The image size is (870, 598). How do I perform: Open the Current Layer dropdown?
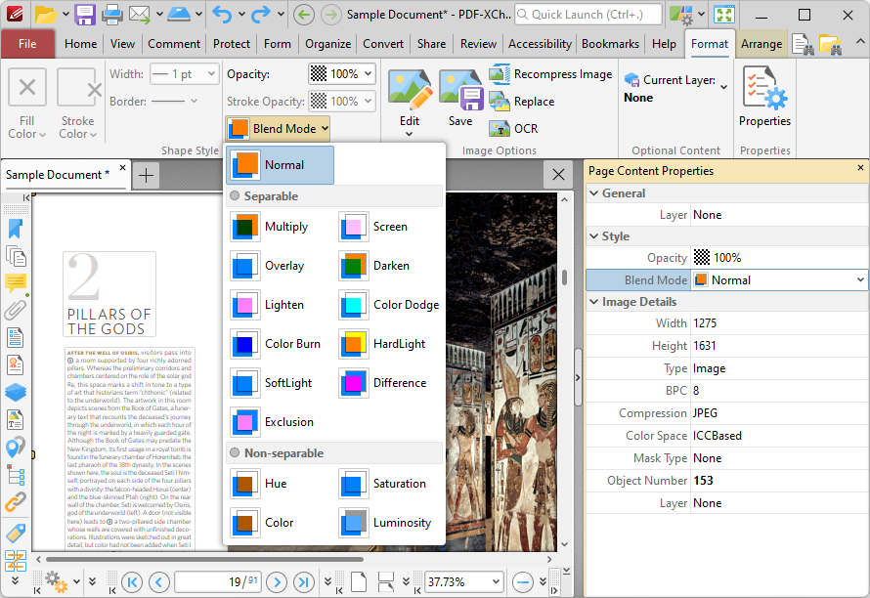(723, 87)
